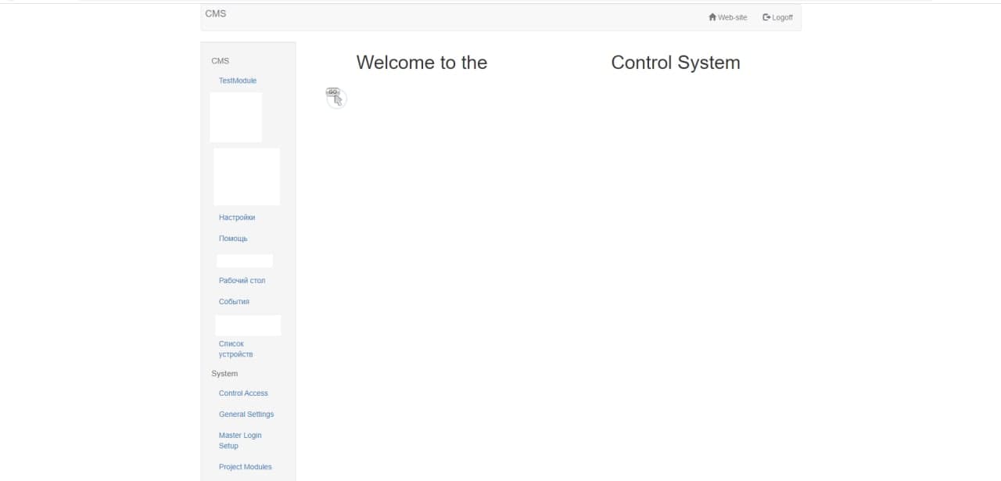Image resolution: width=1001 pixels, height=481 pixels.
Task: Open TestModule in the sidebar
Action: coord(238,81)
